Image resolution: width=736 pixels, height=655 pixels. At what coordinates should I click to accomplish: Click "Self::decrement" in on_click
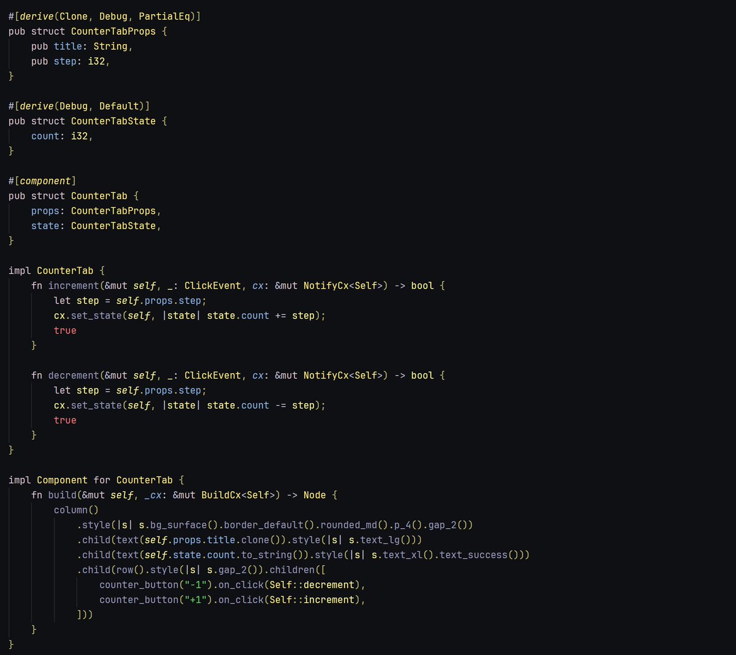[x=312, y=585]
